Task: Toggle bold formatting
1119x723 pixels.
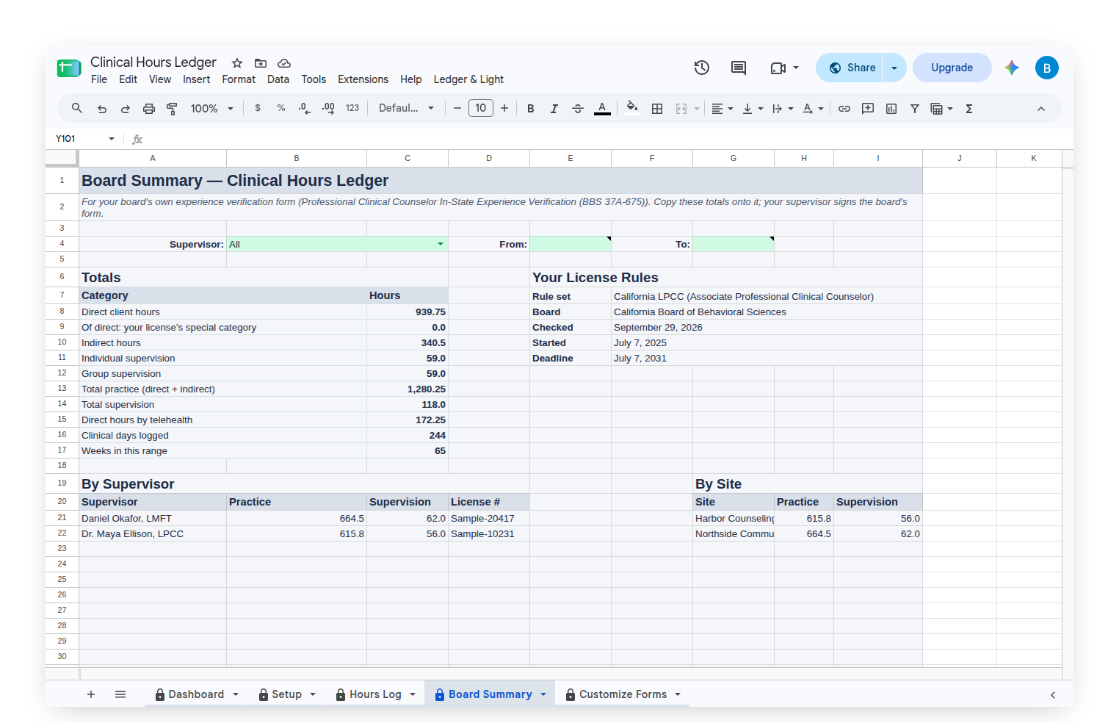Action: point(531,109)
